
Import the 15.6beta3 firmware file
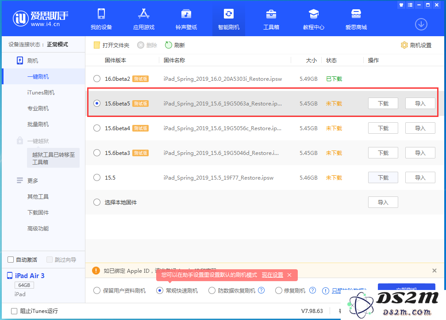[420, 153]
